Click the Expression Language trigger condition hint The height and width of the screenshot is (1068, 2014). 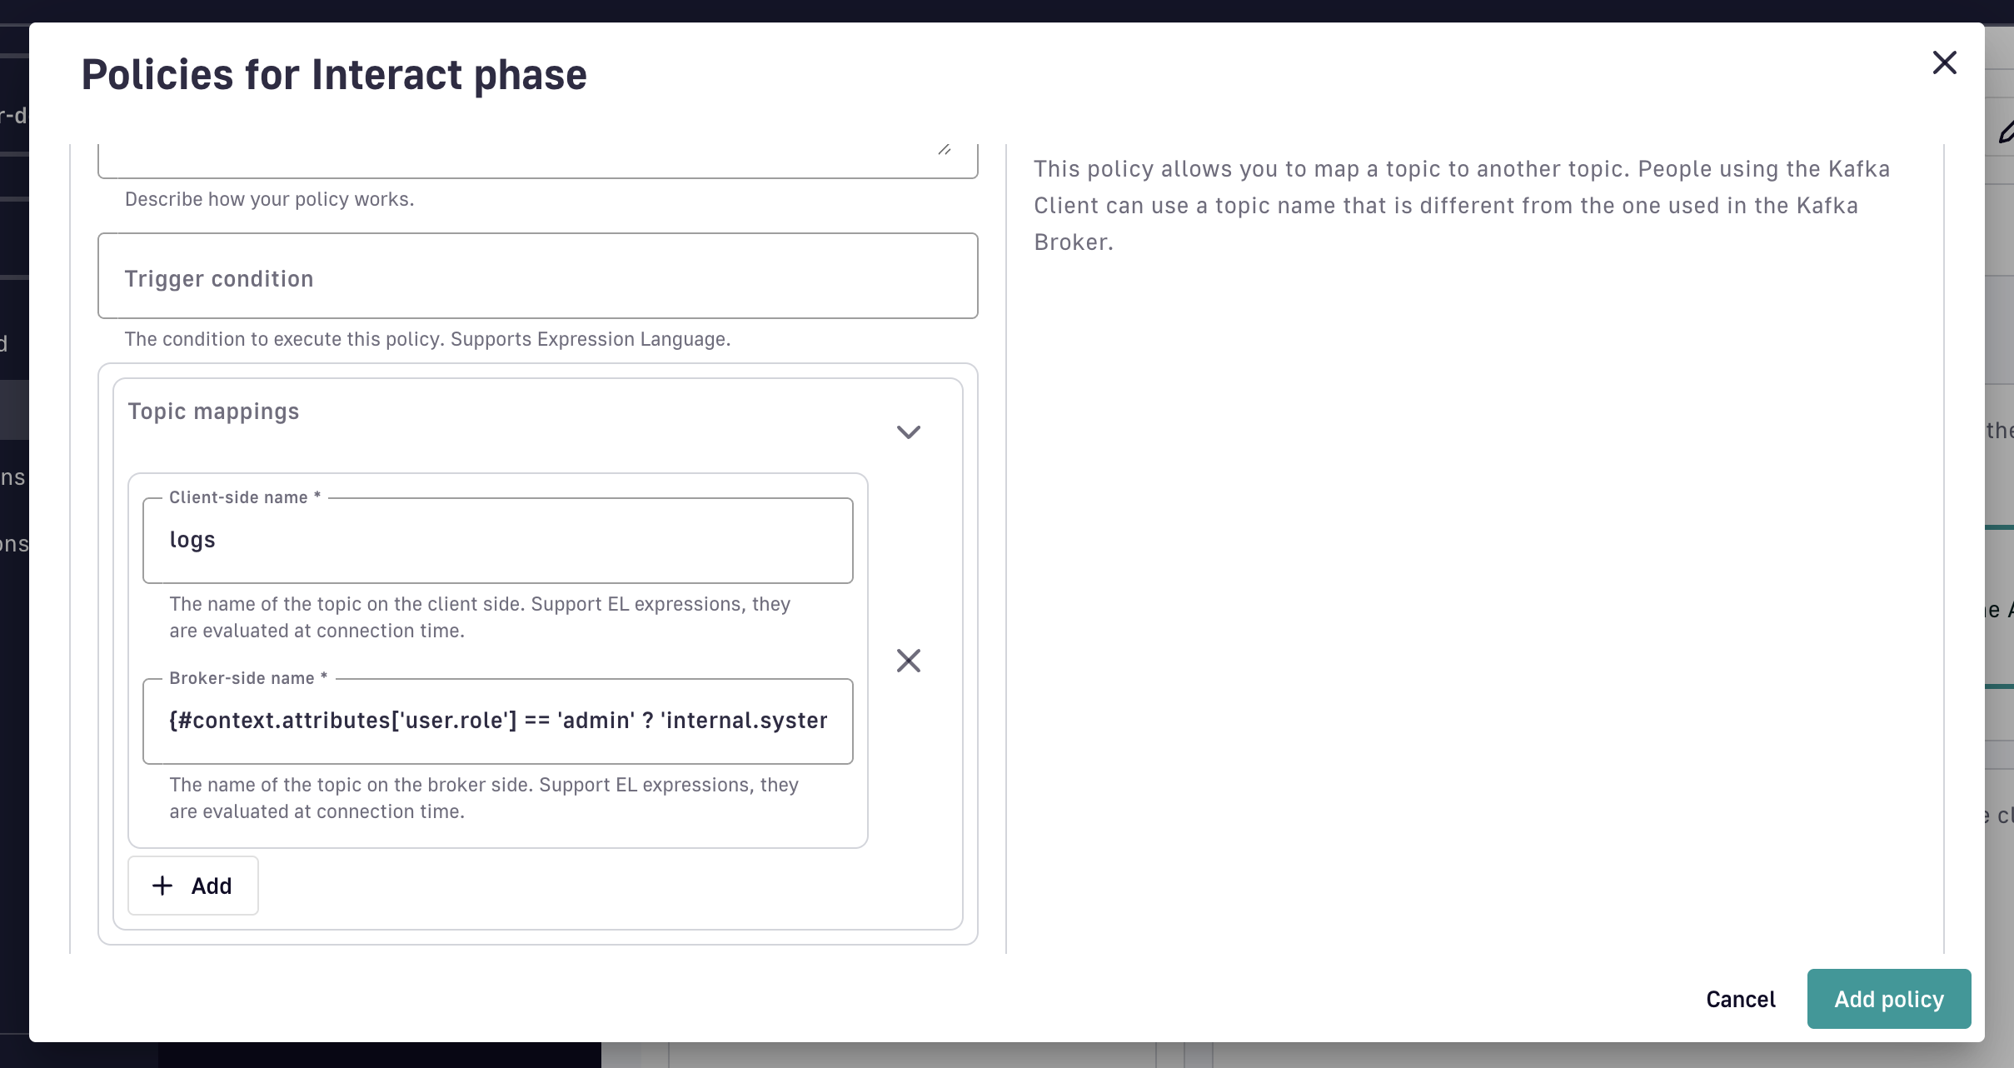pyautogui.click(x=427, y=339)
